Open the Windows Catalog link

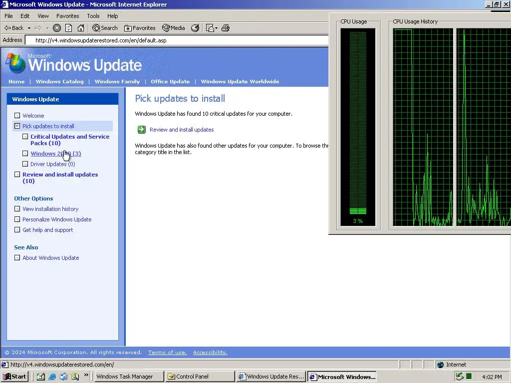(60, 81)
